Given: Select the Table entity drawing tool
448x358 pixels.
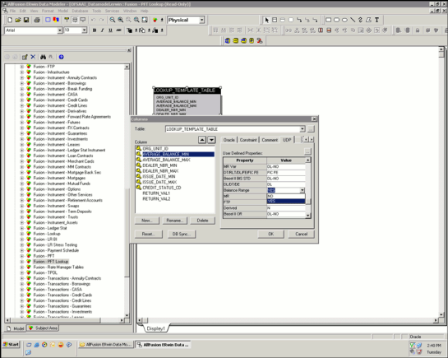Looking at the screenshot, I should [275, 20].
